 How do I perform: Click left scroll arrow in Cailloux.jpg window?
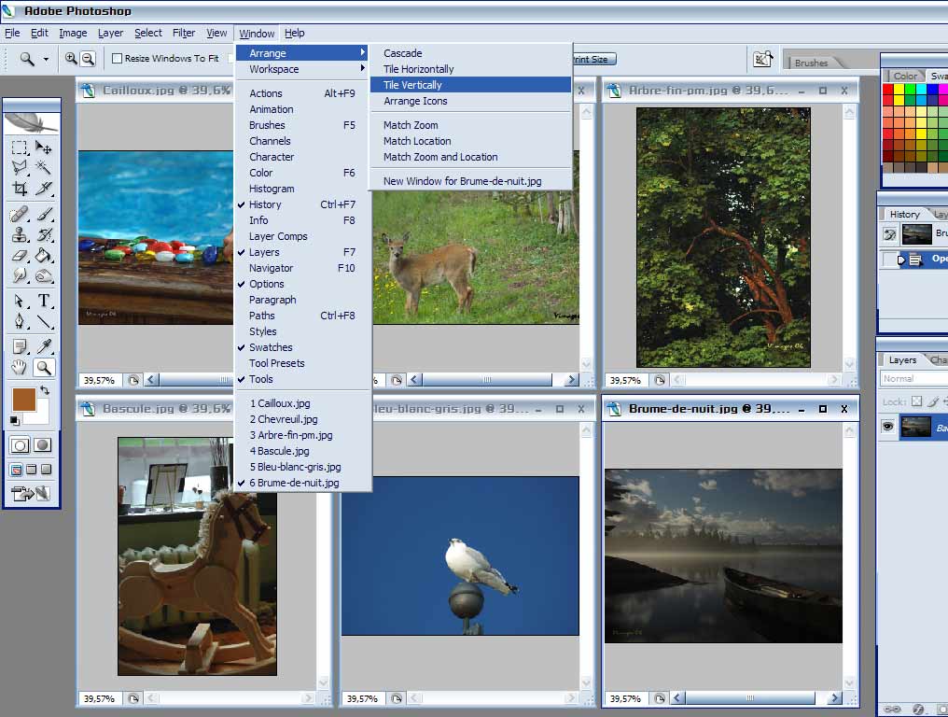[151, 380]
